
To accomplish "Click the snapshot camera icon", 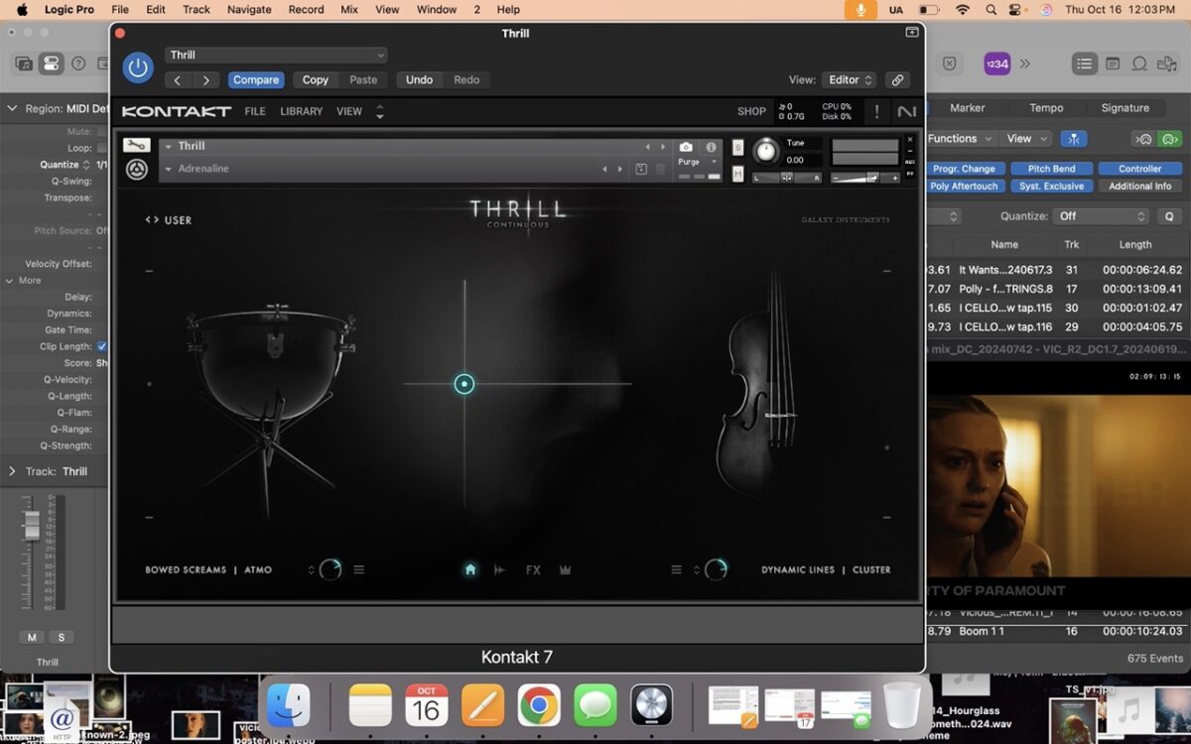I will 686,147.
